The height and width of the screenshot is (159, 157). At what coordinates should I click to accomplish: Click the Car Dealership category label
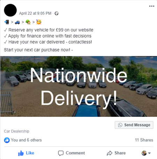pos(16,131)
